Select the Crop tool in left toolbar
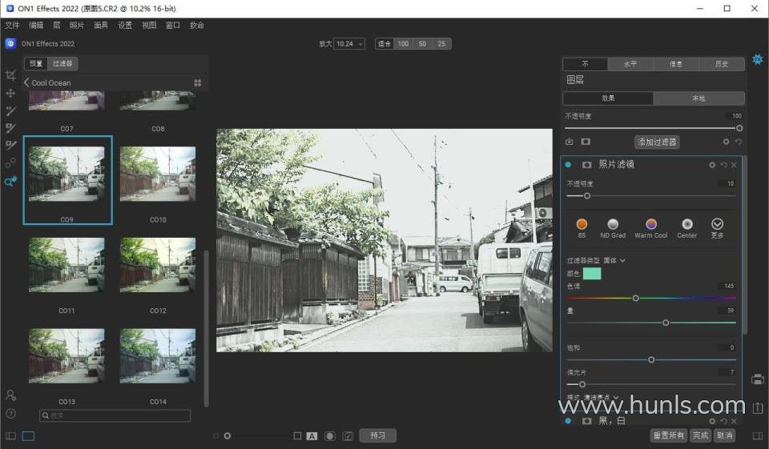The image size is (769, 449). point(10,75)
